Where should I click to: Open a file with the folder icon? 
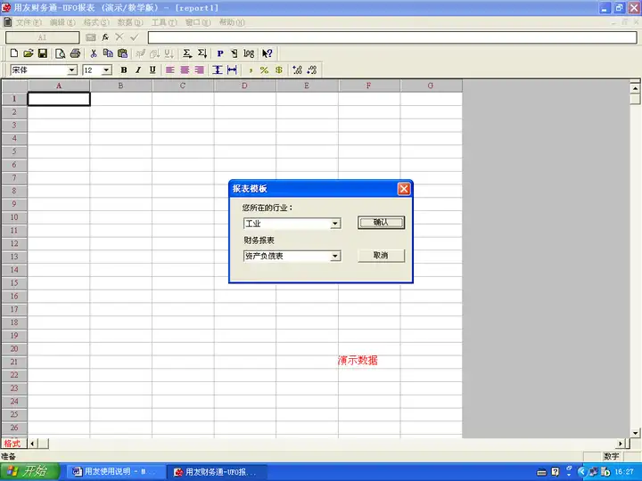pos(29,53)
